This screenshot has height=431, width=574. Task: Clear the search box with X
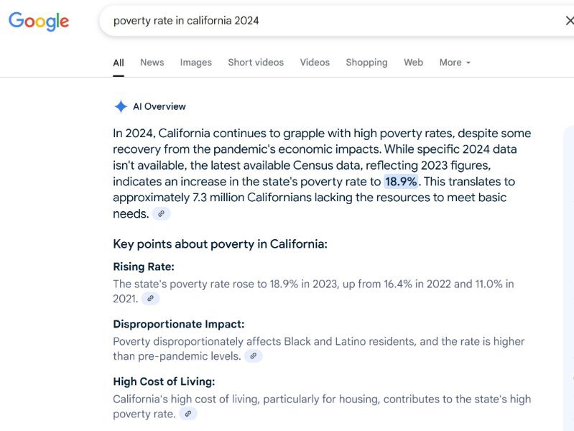[570, 21]
